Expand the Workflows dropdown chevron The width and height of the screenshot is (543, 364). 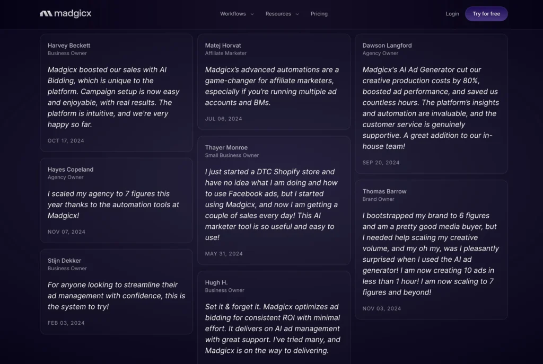click(252, 14)
